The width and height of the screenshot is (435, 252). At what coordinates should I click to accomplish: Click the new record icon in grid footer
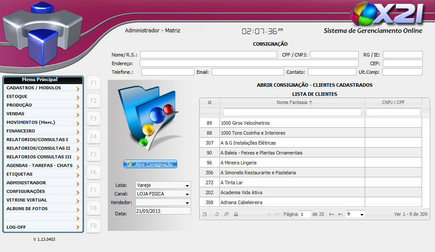tap(205, 214)
